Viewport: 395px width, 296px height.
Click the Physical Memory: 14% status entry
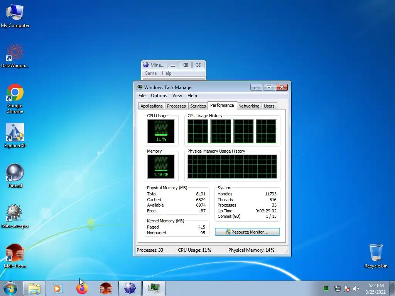(x=251, y=250)
